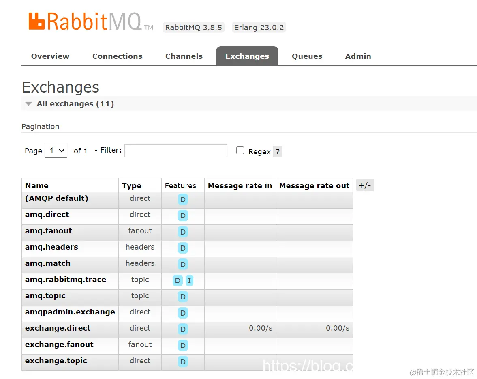Select the Exchanges tab
The width and height of the screenshot is (477, 379).
[x=247, y=56]
